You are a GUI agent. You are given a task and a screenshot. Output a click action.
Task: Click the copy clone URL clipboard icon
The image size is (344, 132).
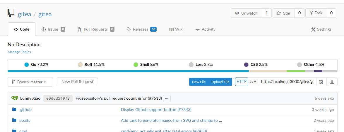[x=321, y=82]
